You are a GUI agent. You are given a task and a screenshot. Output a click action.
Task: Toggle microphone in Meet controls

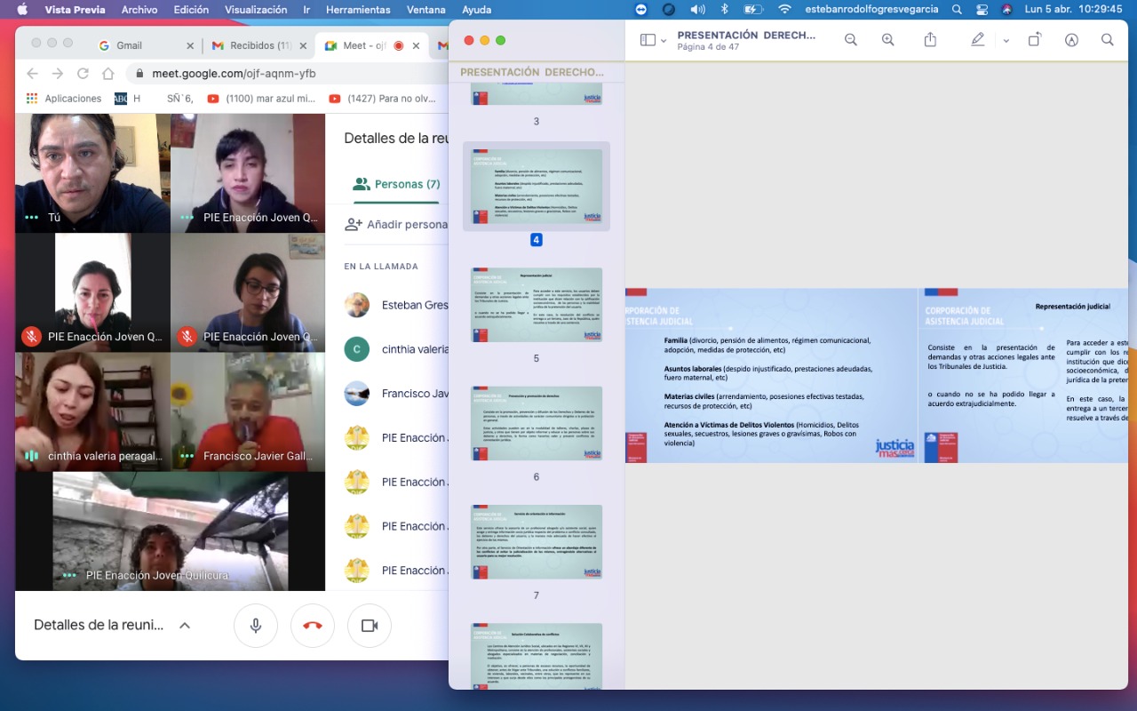[256, 626]
